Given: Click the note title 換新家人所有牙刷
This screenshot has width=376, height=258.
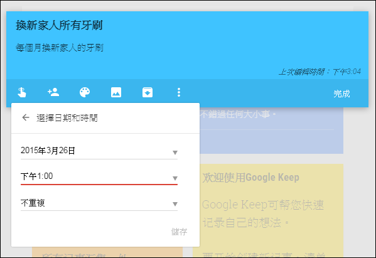Looking at the screenshot, I should click(x=59, y=25).
